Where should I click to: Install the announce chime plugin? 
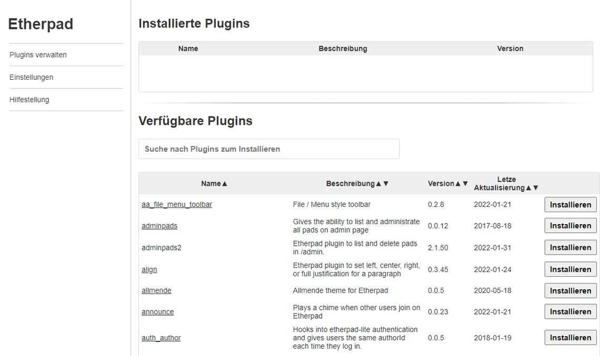pos(571,311)
